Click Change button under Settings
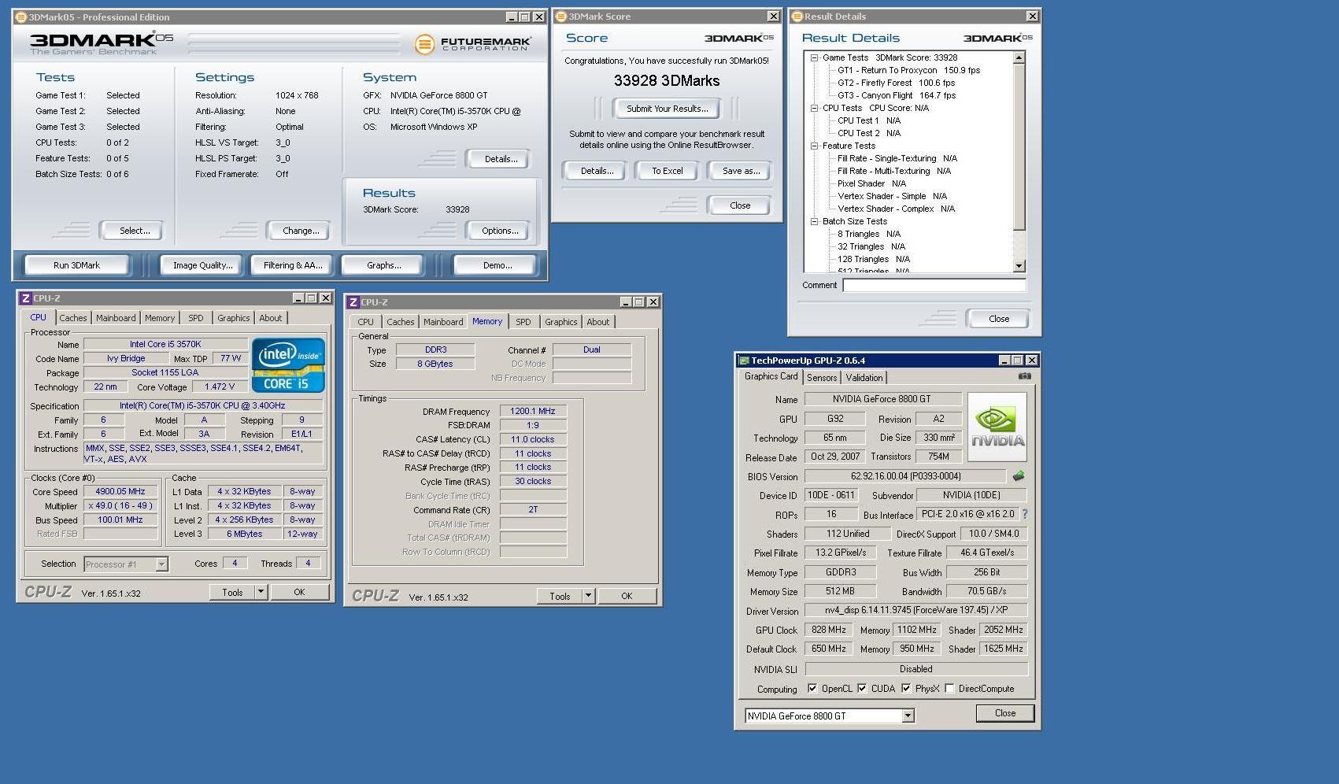 pos(301,231)
